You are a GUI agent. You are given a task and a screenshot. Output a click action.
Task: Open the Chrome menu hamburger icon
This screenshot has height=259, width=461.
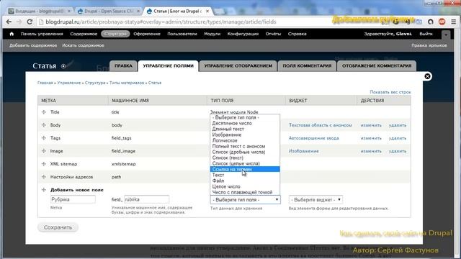[x=454, y=22]
